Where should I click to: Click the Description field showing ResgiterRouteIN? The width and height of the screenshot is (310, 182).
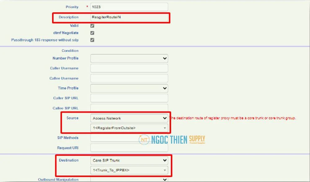pos(129,18)
